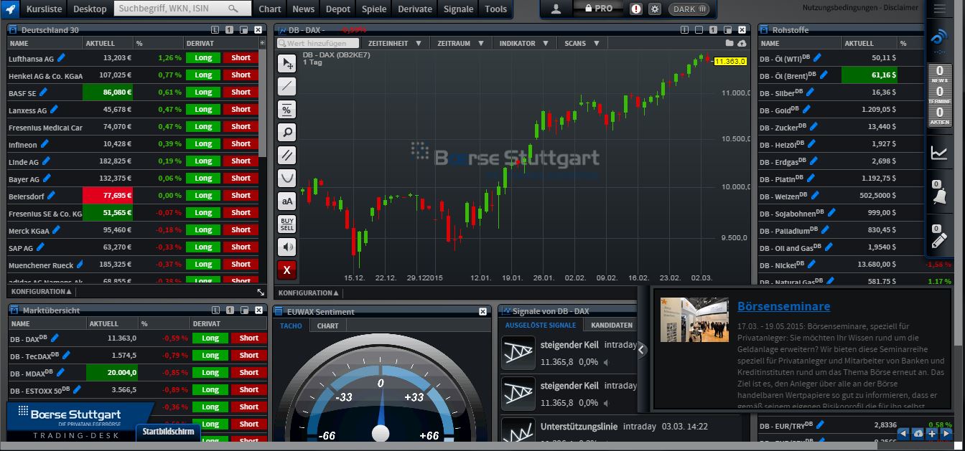This screenshot has width=965, height=451.
Task: Open the ZEITRAUM dropdown
Action: coord(460,43)
